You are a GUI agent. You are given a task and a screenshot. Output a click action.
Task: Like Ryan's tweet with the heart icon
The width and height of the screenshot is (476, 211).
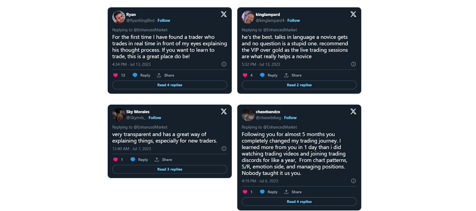coord(115,75)
